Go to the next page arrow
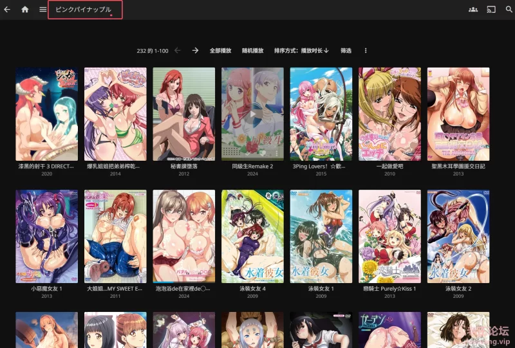515x348 pixels. (x=195, y=51)
